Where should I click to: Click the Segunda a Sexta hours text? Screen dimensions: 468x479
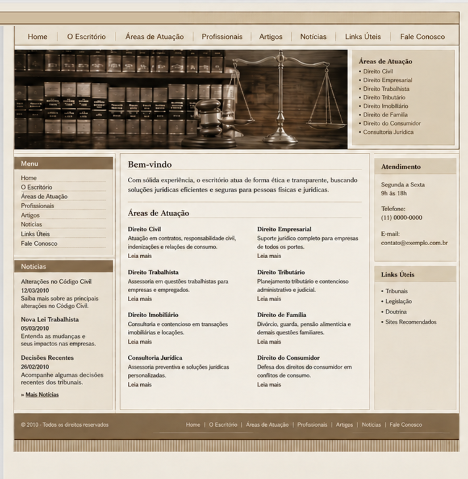(x=403, y=185)
